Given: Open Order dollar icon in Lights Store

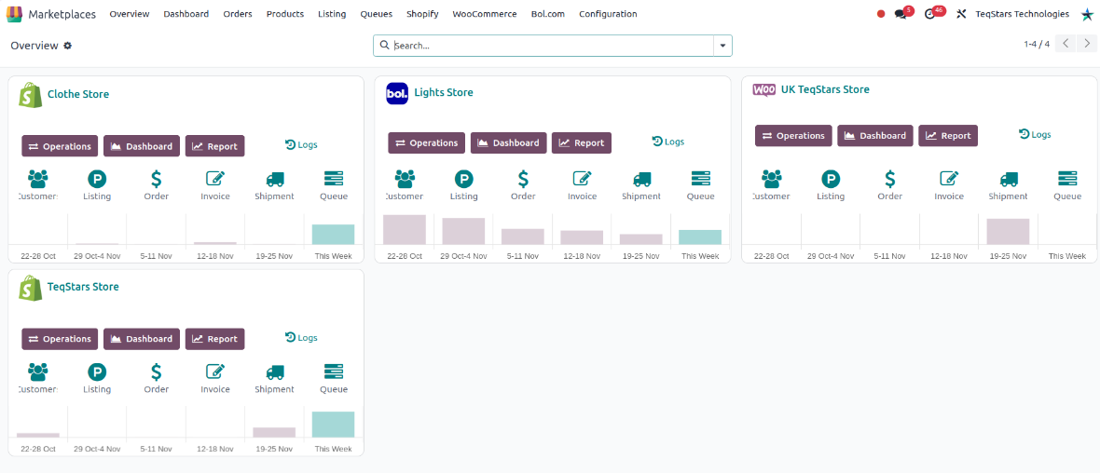Looking at the screenshot, I should (x=523, y=179).
